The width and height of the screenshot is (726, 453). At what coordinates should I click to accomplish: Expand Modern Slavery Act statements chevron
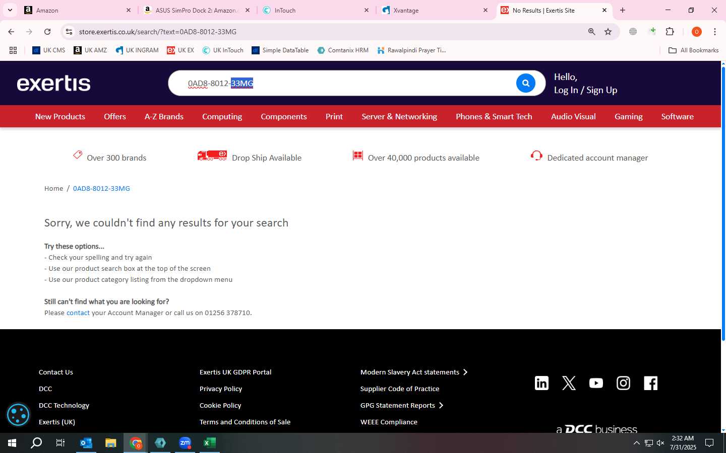click(465, 372)
